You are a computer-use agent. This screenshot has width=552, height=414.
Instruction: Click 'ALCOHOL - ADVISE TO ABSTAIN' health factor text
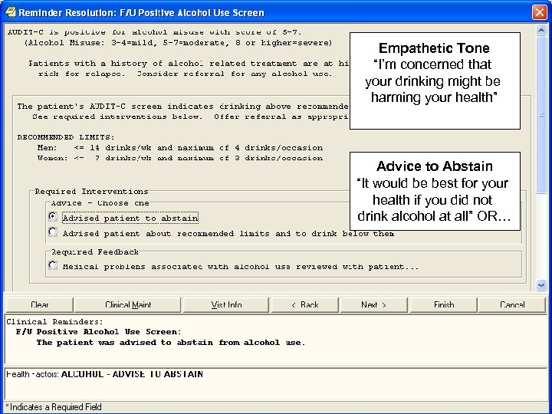click(132, 374)
